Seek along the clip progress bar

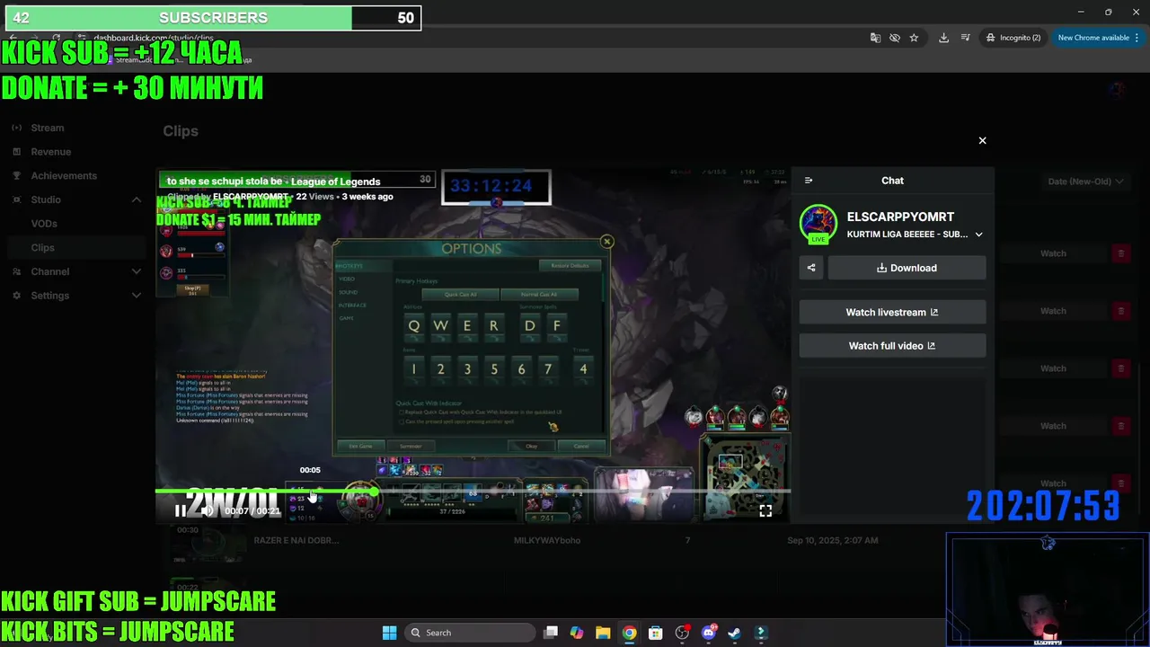pyautogui.click(x=473, y=491)
